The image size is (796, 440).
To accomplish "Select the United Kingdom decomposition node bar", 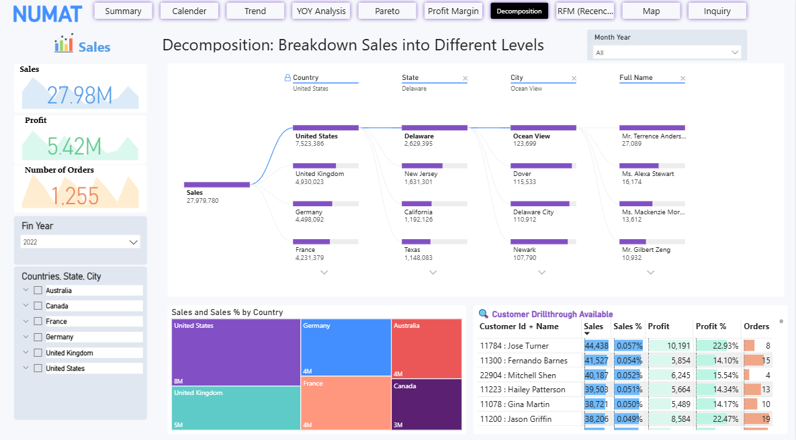I will 325,166.
